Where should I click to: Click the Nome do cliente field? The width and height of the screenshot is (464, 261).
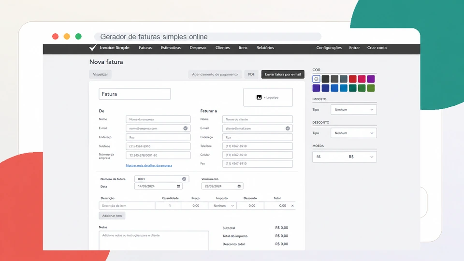[258, 119]
